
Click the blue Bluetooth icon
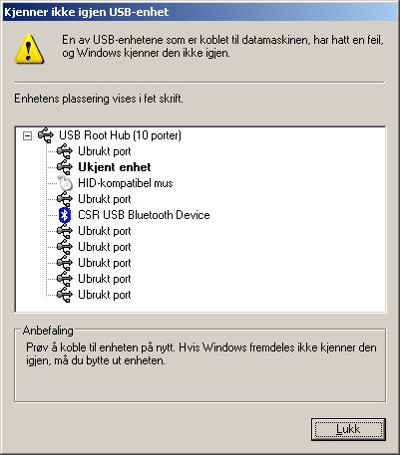tap(65, 215)
